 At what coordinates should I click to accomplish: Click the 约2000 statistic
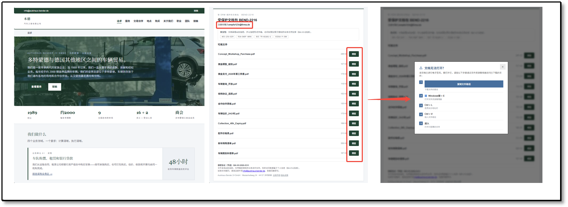[x=68, y=113]
